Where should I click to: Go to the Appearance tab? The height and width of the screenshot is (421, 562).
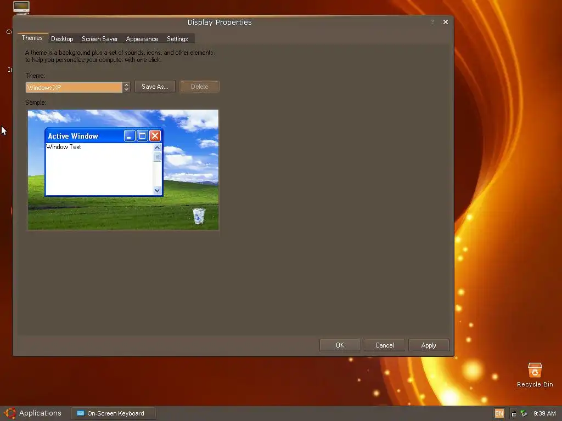coord(142,39)
